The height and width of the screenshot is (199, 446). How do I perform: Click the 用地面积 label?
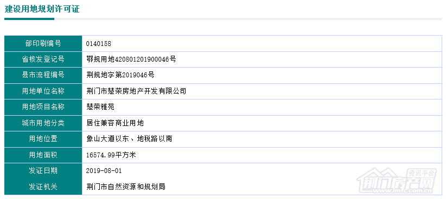(x=43, y=155)
